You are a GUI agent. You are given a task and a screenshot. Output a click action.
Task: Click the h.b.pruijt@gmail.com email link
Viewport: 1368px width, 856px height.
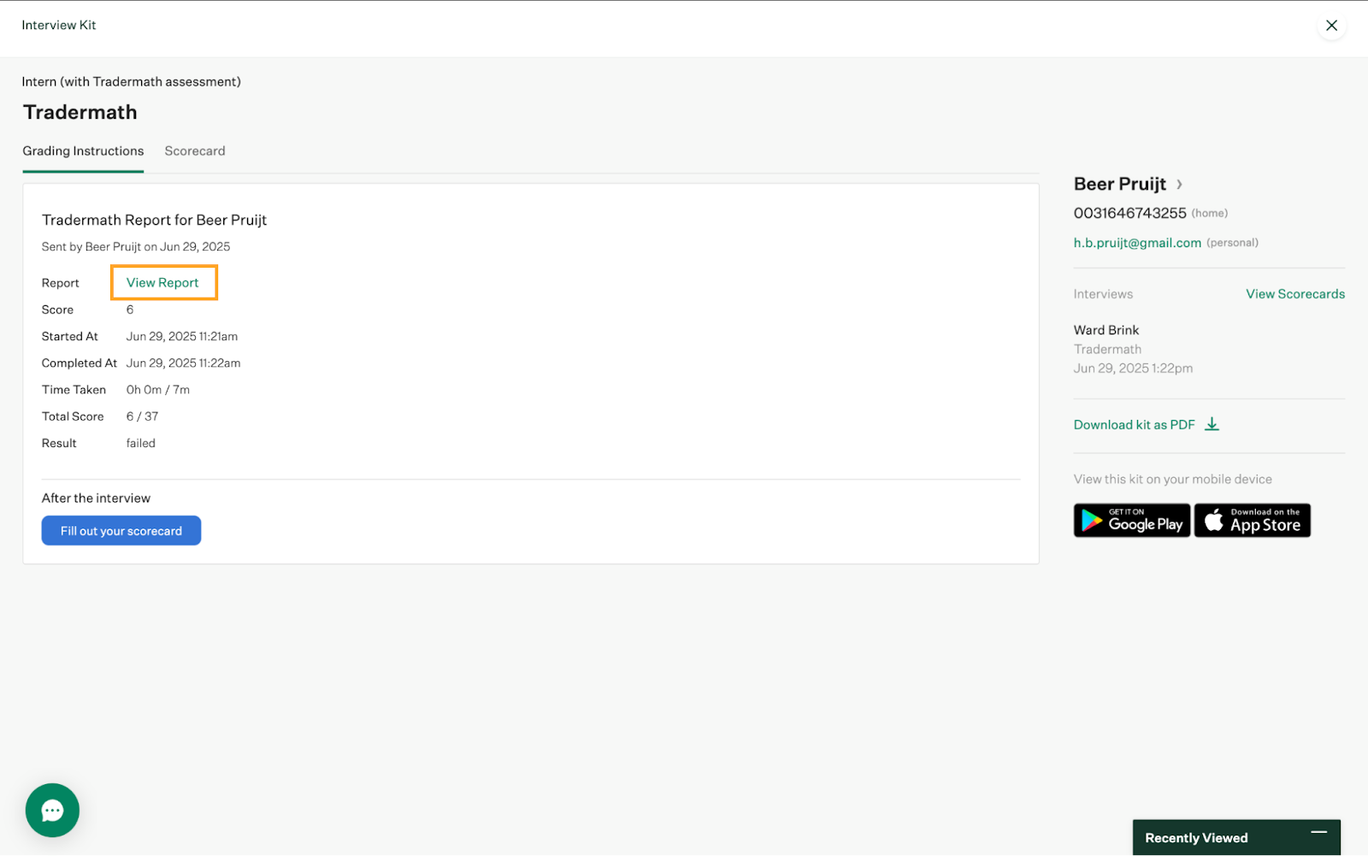[1137, 243]
